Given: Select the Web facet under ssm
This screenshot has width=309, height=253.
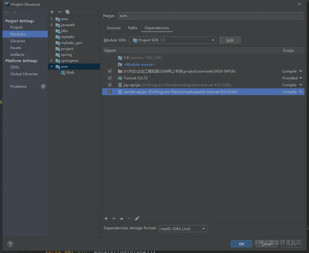Looking at the screenshot, I should click(70, 73).
